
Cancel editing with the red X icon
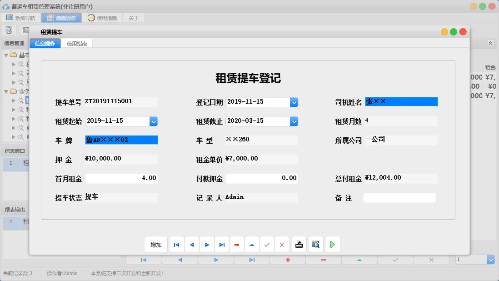coord(282,244)
